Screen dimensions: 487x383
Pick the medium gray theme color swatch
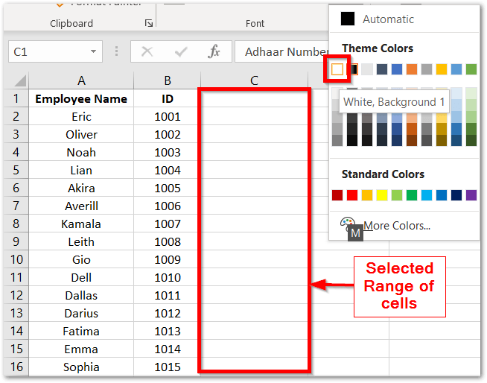(x=427, y=69)
